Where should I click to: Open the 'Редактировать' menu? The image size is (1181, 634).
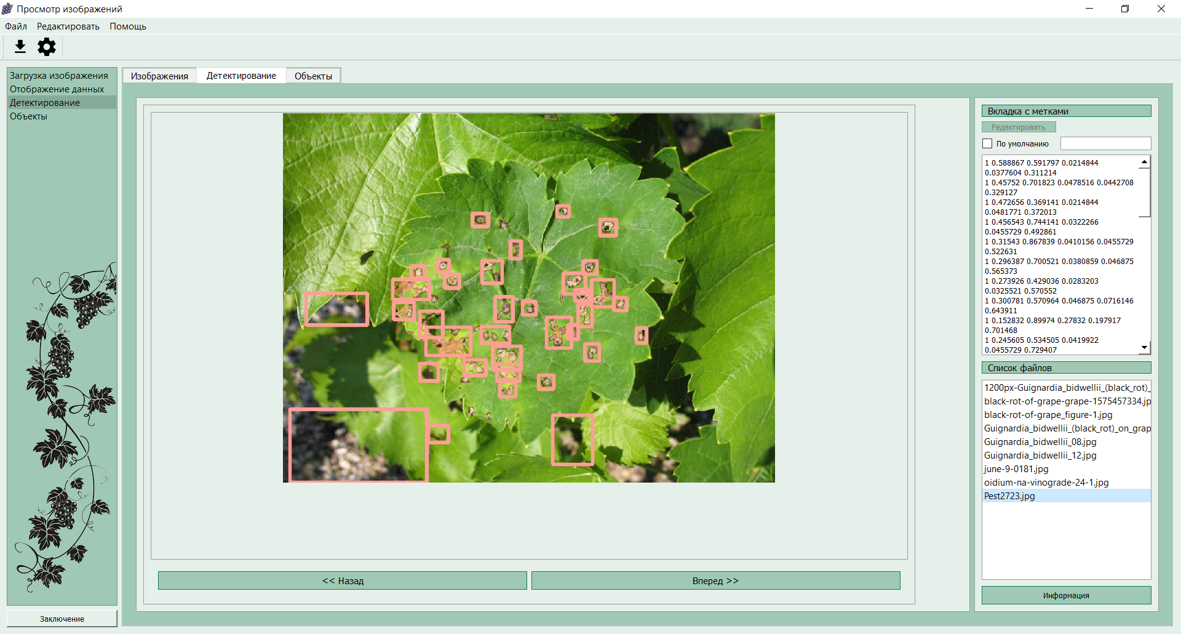68,26
